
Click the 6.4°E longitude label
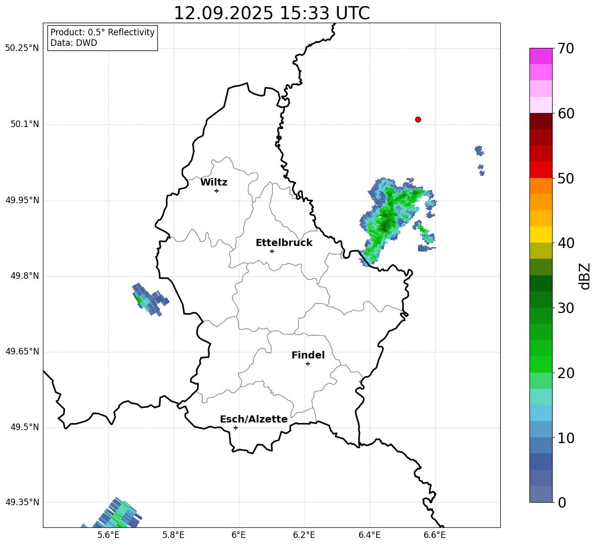tap(370, 535)
